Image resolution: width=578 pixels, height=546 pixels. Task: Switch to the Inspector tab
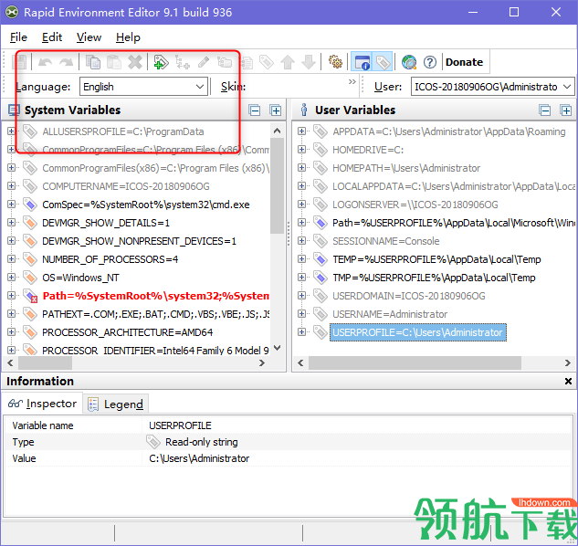point(42,404)
